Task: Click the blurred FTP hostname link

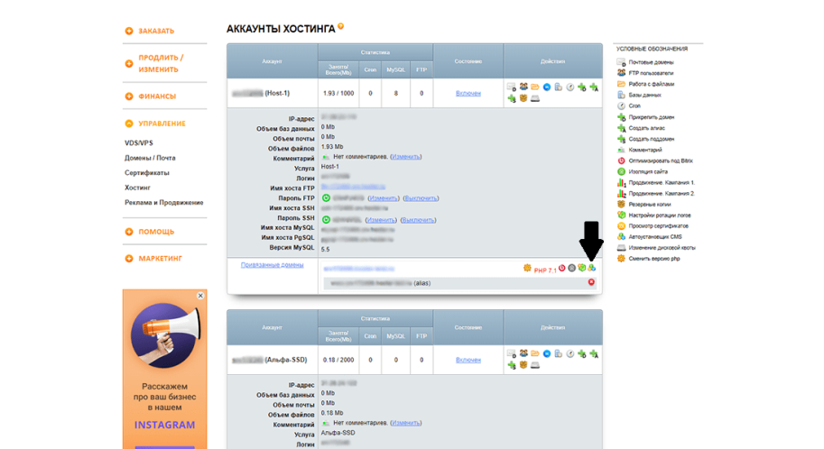Action: [x=353, y=187]
